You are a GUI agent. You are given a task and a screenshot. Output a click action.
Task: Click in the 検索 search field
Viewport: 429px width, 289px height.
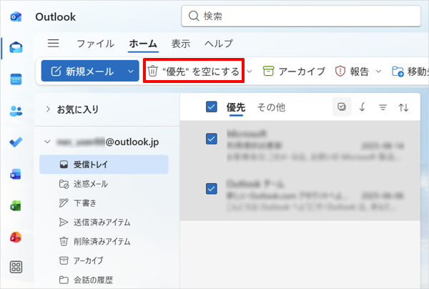click(301, 16)
